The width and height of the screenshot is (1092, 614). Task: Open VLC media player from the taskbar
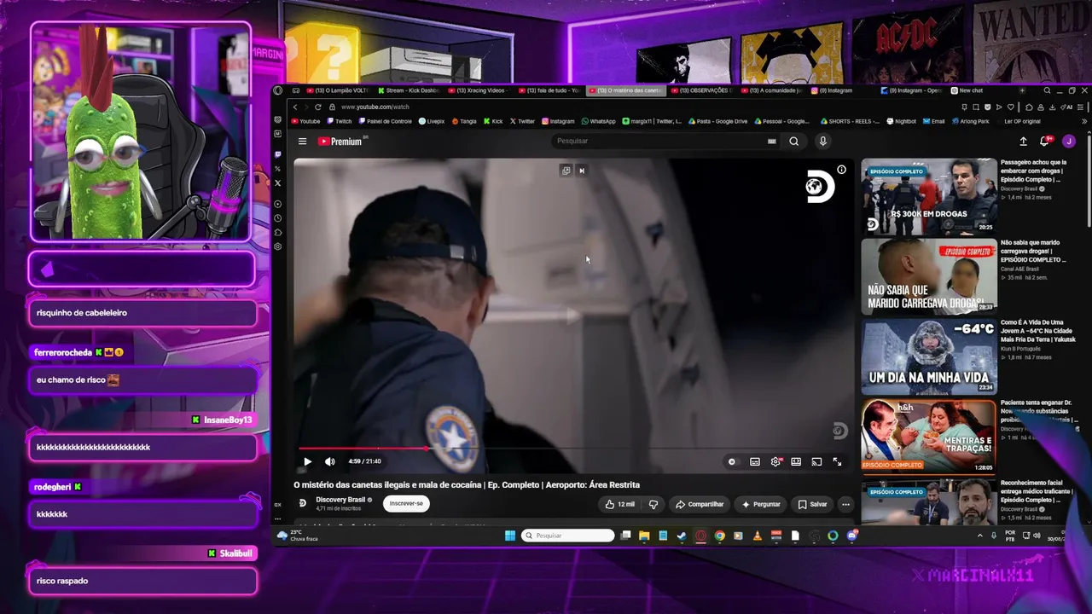coord(758,536)
